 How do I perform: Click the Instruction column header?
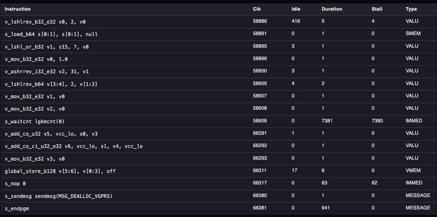pos(17,9)
